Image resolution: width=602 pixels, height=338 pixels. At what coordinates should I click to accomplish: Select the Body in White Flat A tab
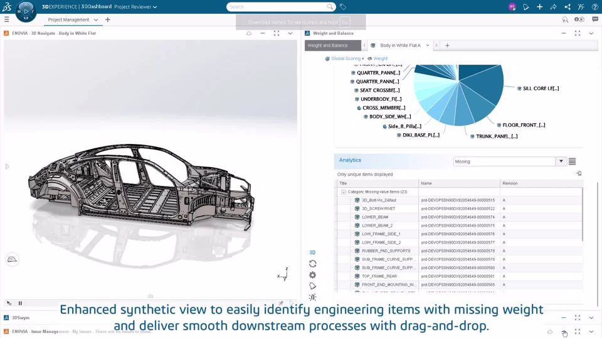tap(400, 45)
